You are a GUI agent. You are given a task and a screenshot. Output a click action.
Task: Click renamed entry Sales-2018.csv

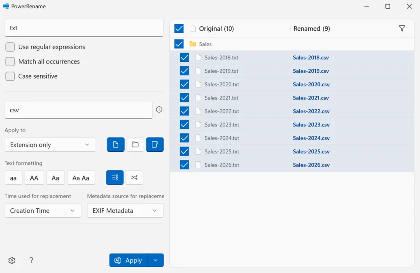coord(311,57)
